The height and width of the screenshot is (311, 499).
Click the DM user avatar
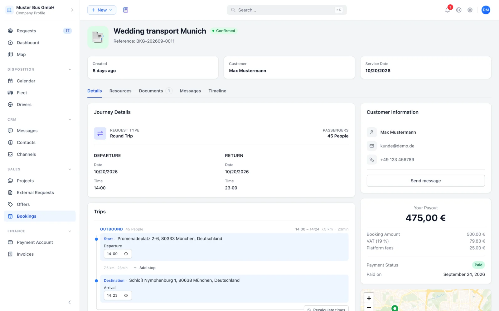coord(486,10)
